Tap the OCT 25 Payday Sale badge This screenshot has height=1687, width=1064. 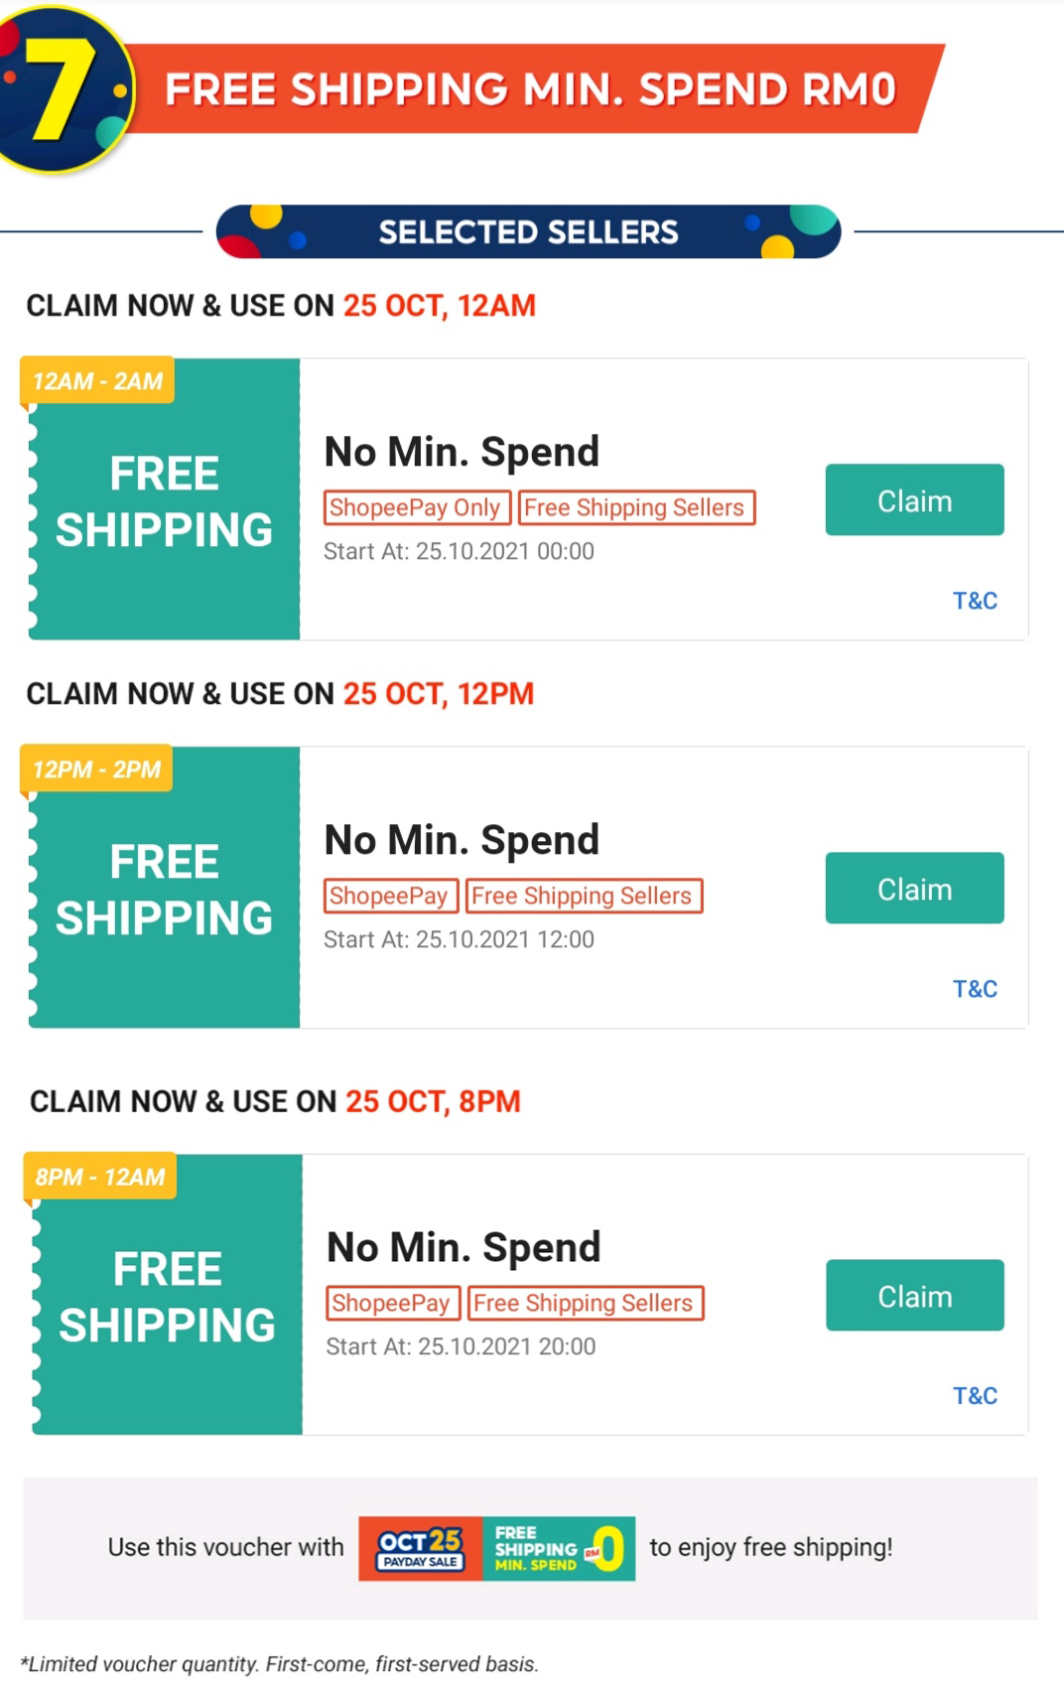click(421, 1548)
